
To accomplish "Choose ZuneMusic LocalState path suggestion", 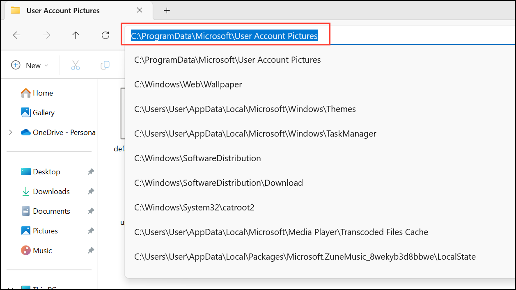I will (x=320, y=257).
